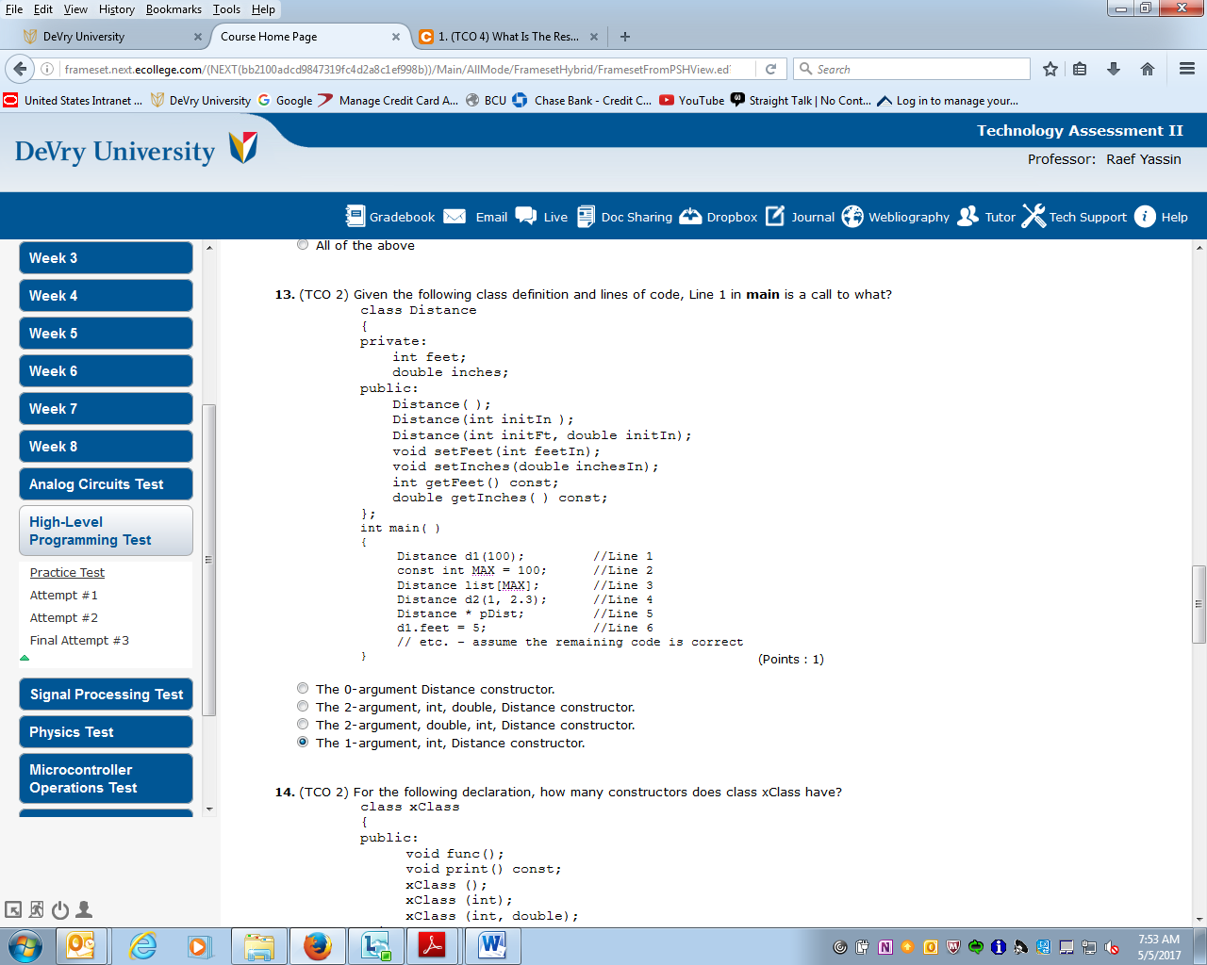Open the Tools menu
Image resolution: width=1207 pixels, height=965 pixels.
(x=225, y=8)
